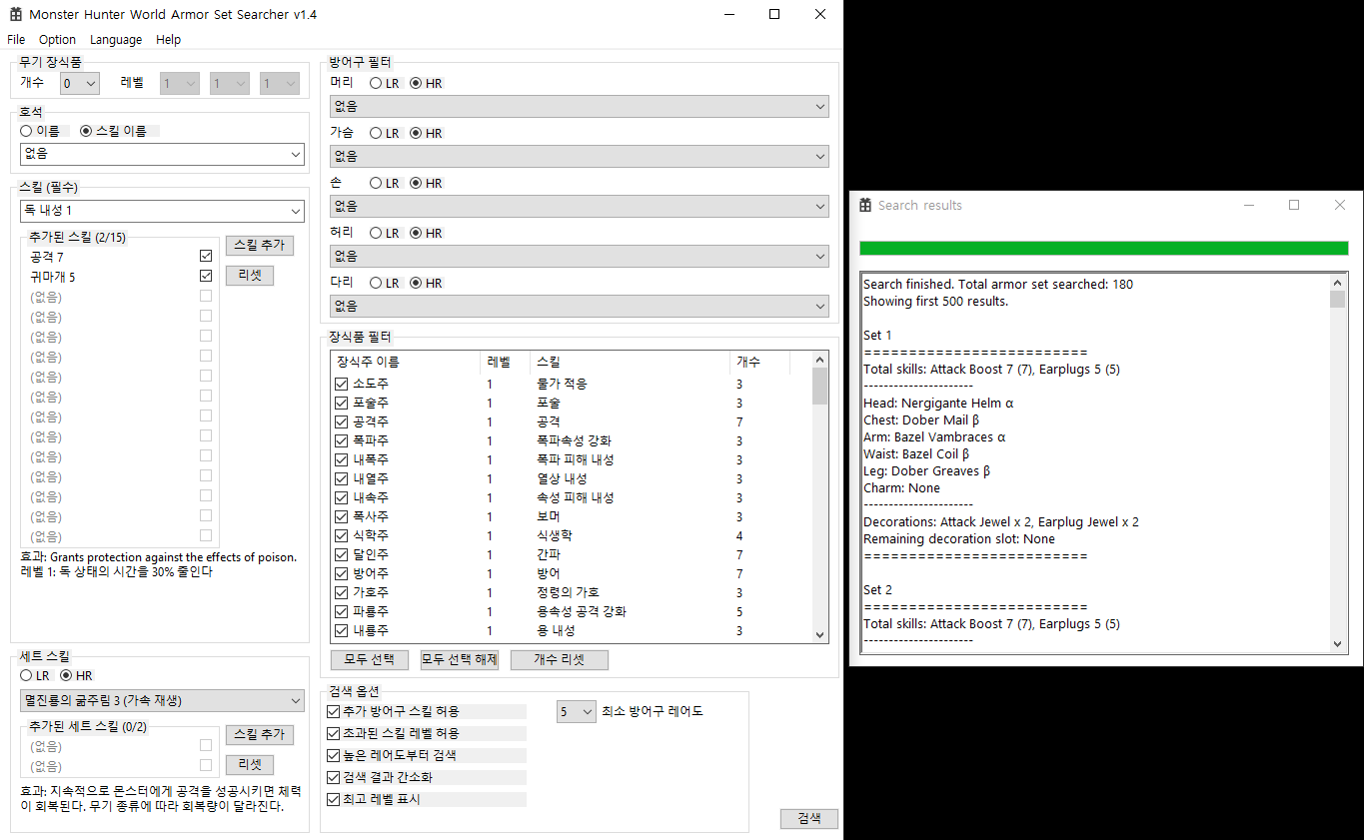1364x840 pixels.
Task: Toggle 초과된 스킬 레벨 허용 checkbox
Action: [x=334, y=733]
